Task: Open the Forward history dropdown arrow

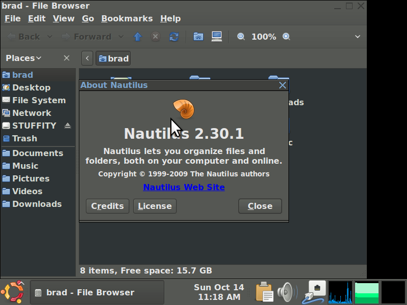Action: pyautogui.click(x=121, y=37)
